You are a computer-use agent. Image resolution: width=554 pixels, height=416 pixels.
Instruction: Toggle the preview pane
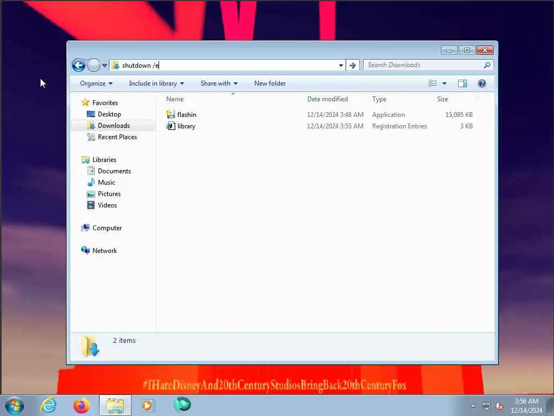[462, 83]
